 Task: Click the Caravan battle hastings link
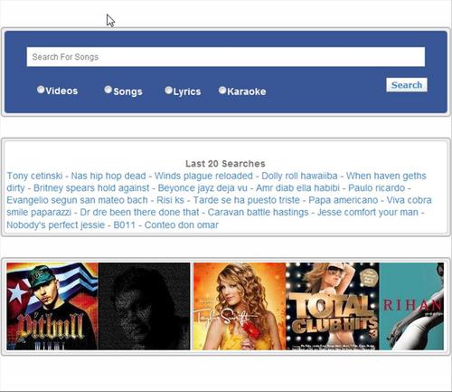[x=259, y=212]
